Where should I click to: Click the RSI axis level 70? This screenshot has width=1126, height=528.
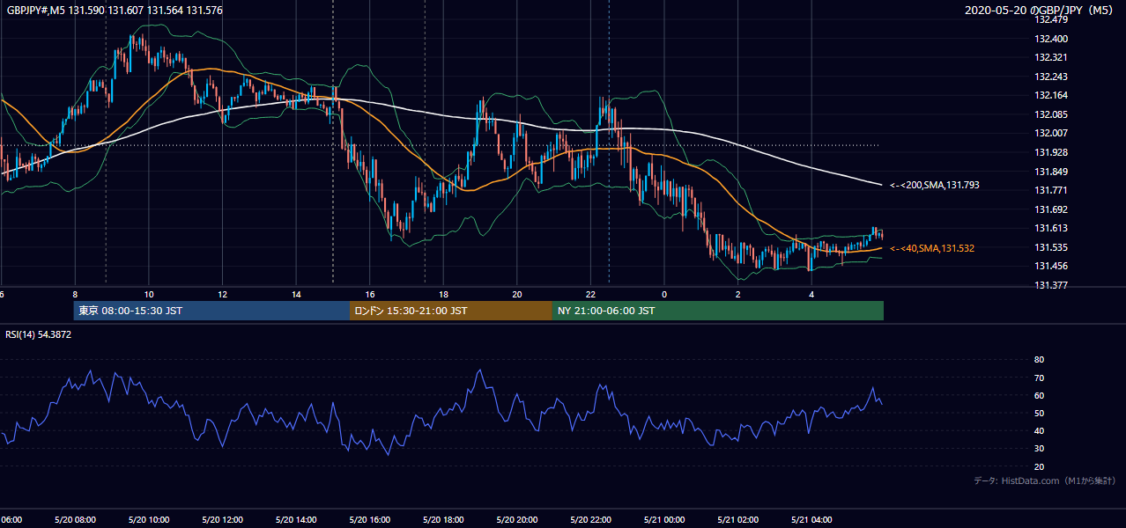click(x=1039, y=378)
